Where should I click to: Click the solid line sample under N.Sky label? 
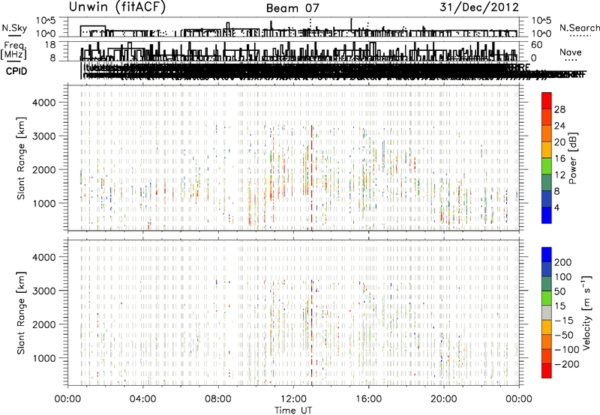pyautogui.click(x=14, y=35)
